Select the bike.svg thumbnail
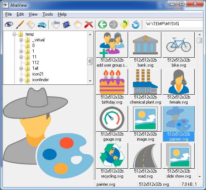Screen dimensions: 206x190 click(x=179, y=50)
